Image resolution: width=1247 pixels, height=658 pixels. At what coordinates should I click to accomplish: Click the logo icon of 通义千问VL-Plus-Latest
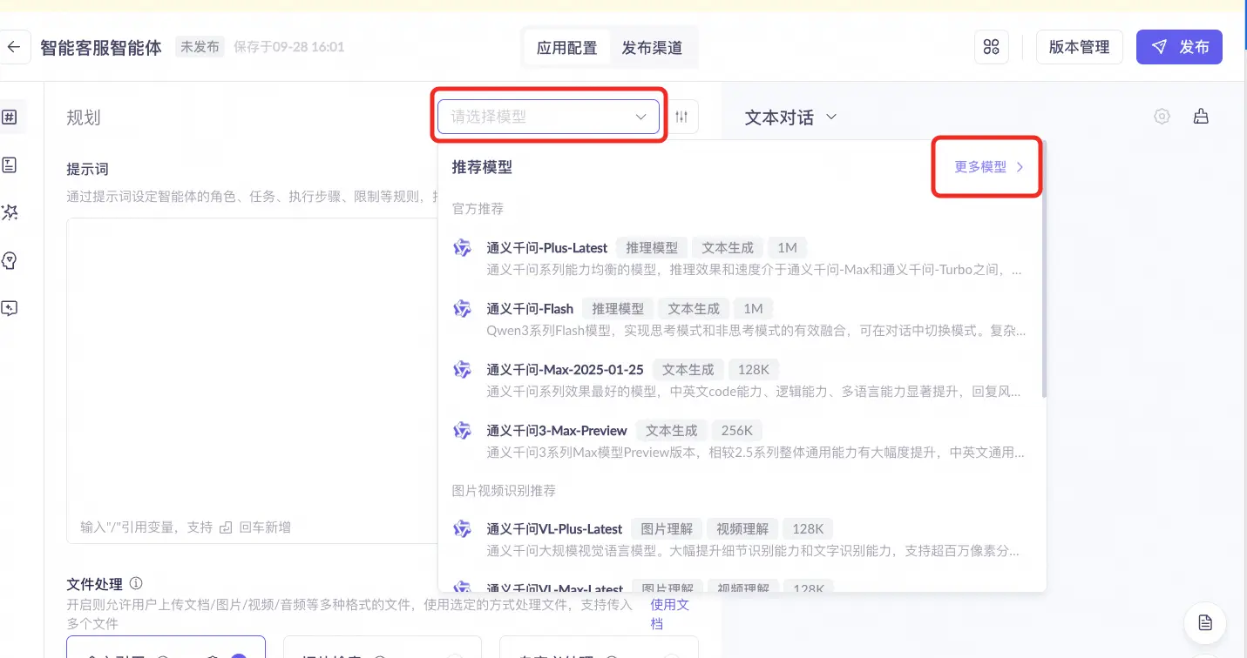coord(462,528)
